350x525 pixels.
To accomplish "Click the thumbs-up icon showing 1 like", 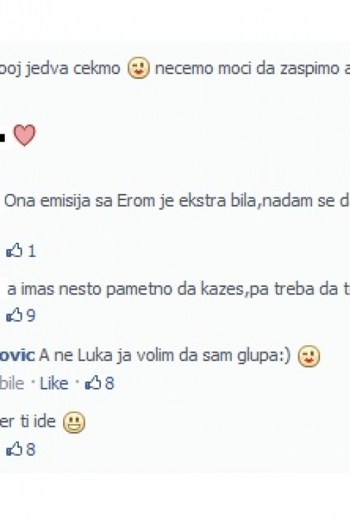I will (x=15, y=251).
